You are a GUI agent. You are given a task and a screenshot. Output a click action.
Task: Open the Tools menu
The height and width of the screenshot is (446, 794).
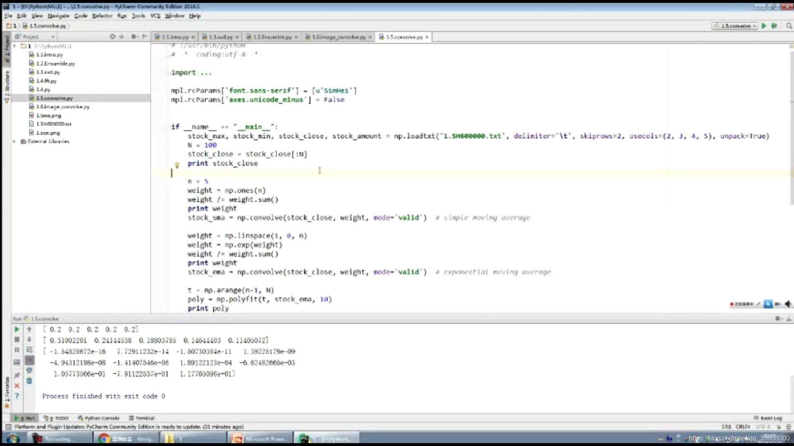[139, 16]
